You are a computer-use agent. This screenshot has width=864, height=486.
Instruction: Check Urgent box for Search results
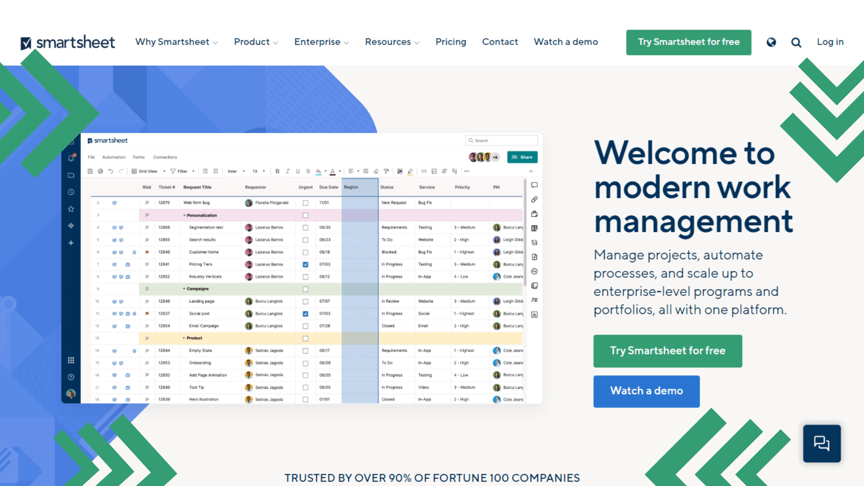tap(306, 240)
